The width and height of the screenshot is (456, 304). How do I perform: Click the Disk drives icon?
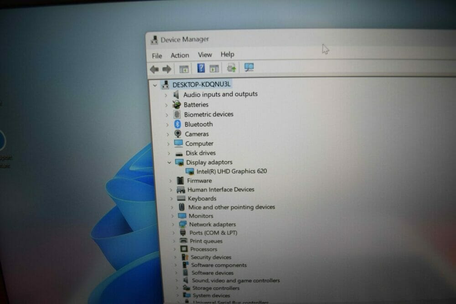pyautogui.click(x=179, y=154)
